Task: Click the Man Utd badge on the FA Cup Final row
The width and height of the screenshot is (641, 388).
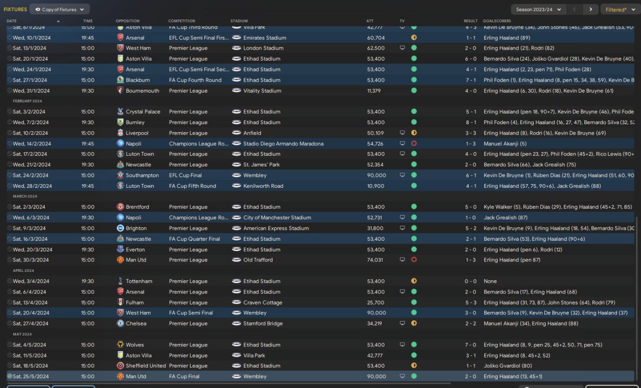Action: [x=120, y=376]
